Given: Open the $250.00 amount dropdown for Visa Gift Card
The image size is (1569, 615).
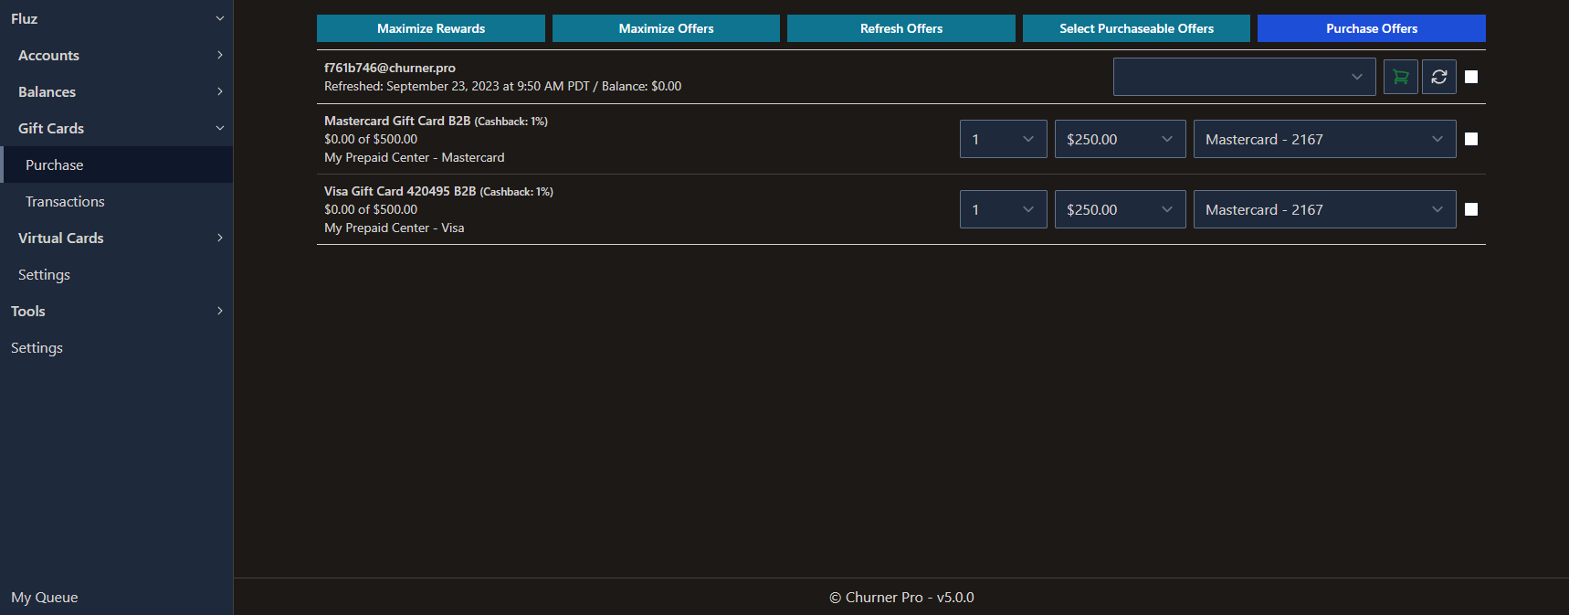Looking at the screenshot, I should [x=1120, y=209].
